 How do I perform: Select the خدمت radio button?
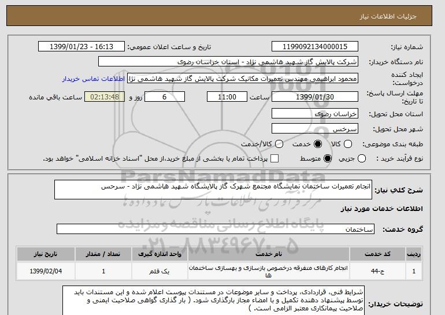click(x=318, y=144)
